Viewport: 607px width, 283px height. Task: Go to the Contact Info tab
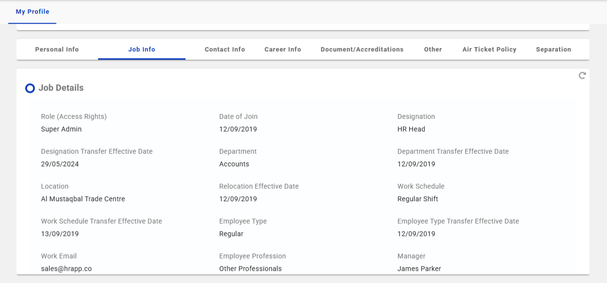point(225,49)
